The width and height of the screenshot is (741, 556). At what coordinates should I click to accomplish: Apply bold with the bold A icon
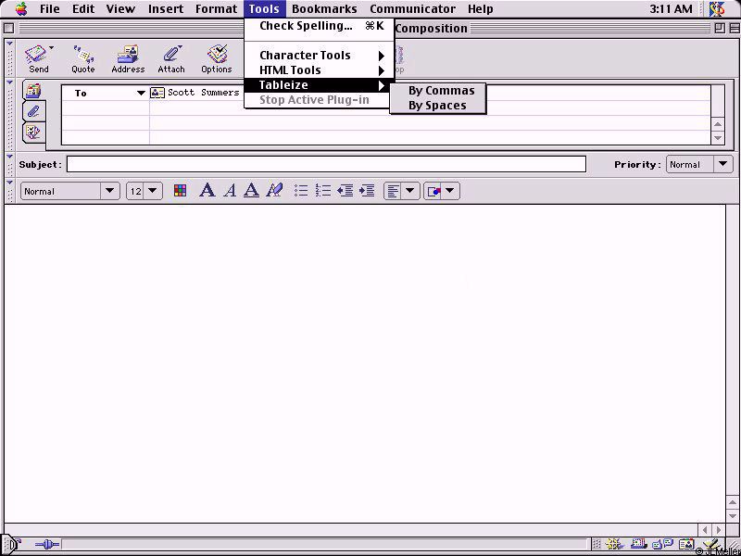[207, 191]
